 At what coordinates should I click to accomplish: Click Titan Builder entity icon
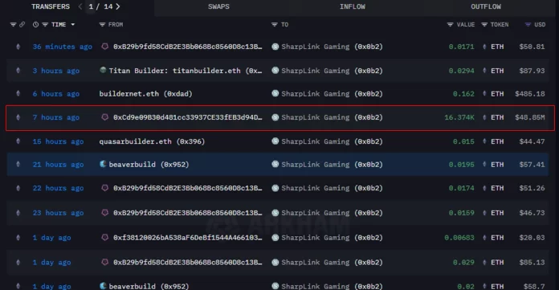(x=103, y=70)
